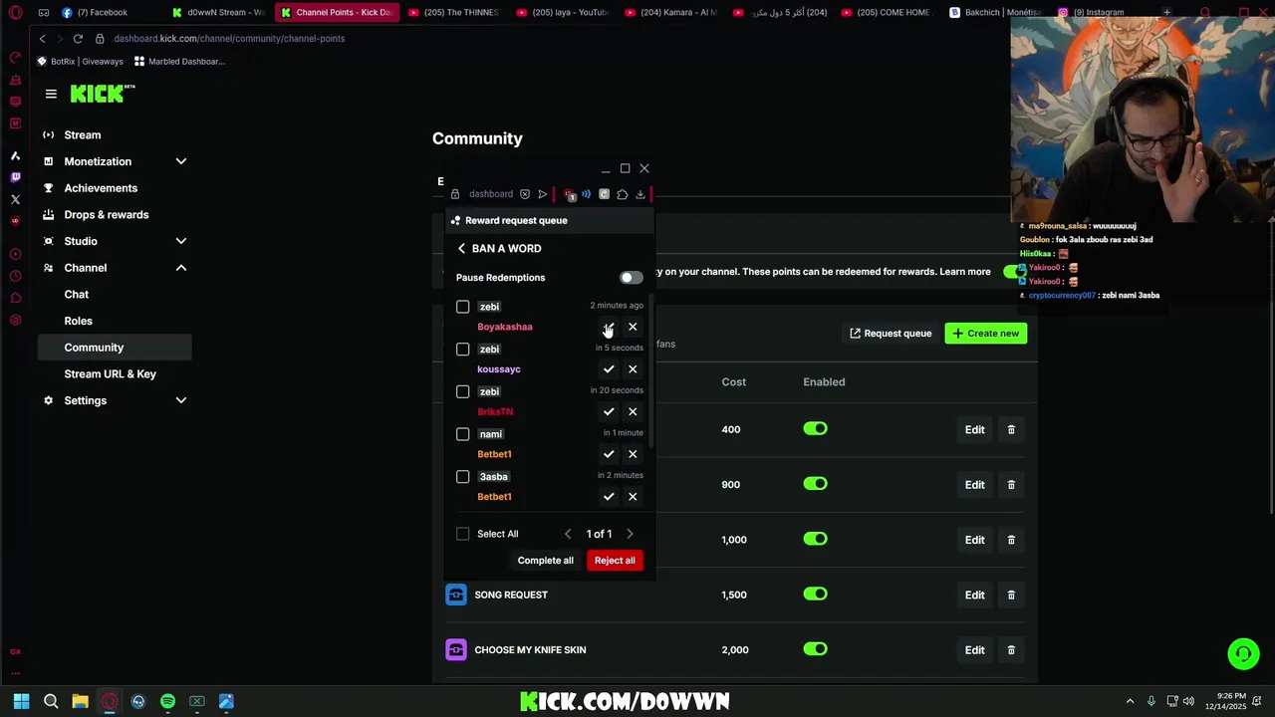Reject BriksTN's zebi request
This screenshot has height=717, width=1275.
tap(633, 411)
